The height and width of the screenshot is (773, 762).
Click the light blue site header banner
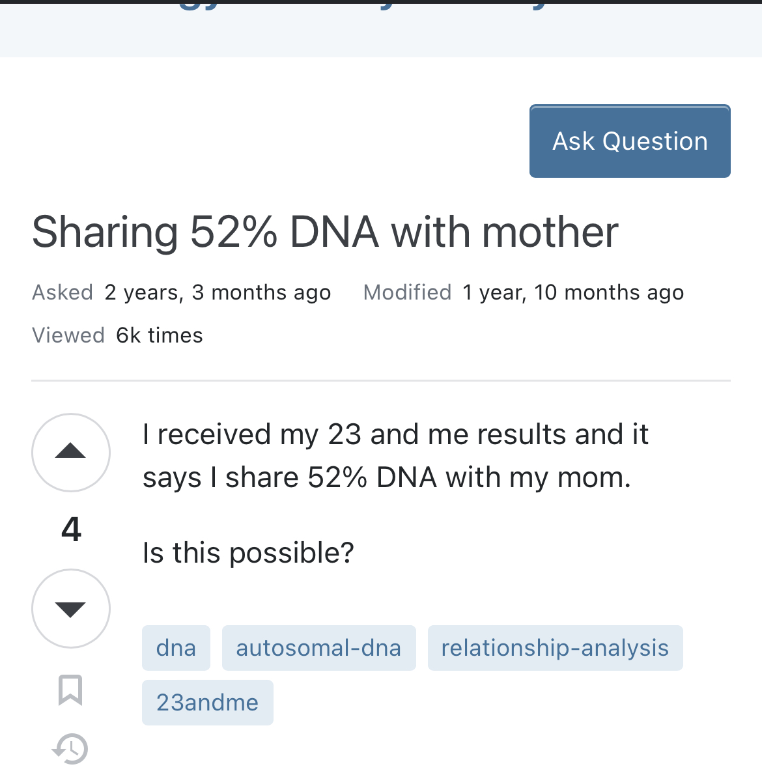coord(381,31)
